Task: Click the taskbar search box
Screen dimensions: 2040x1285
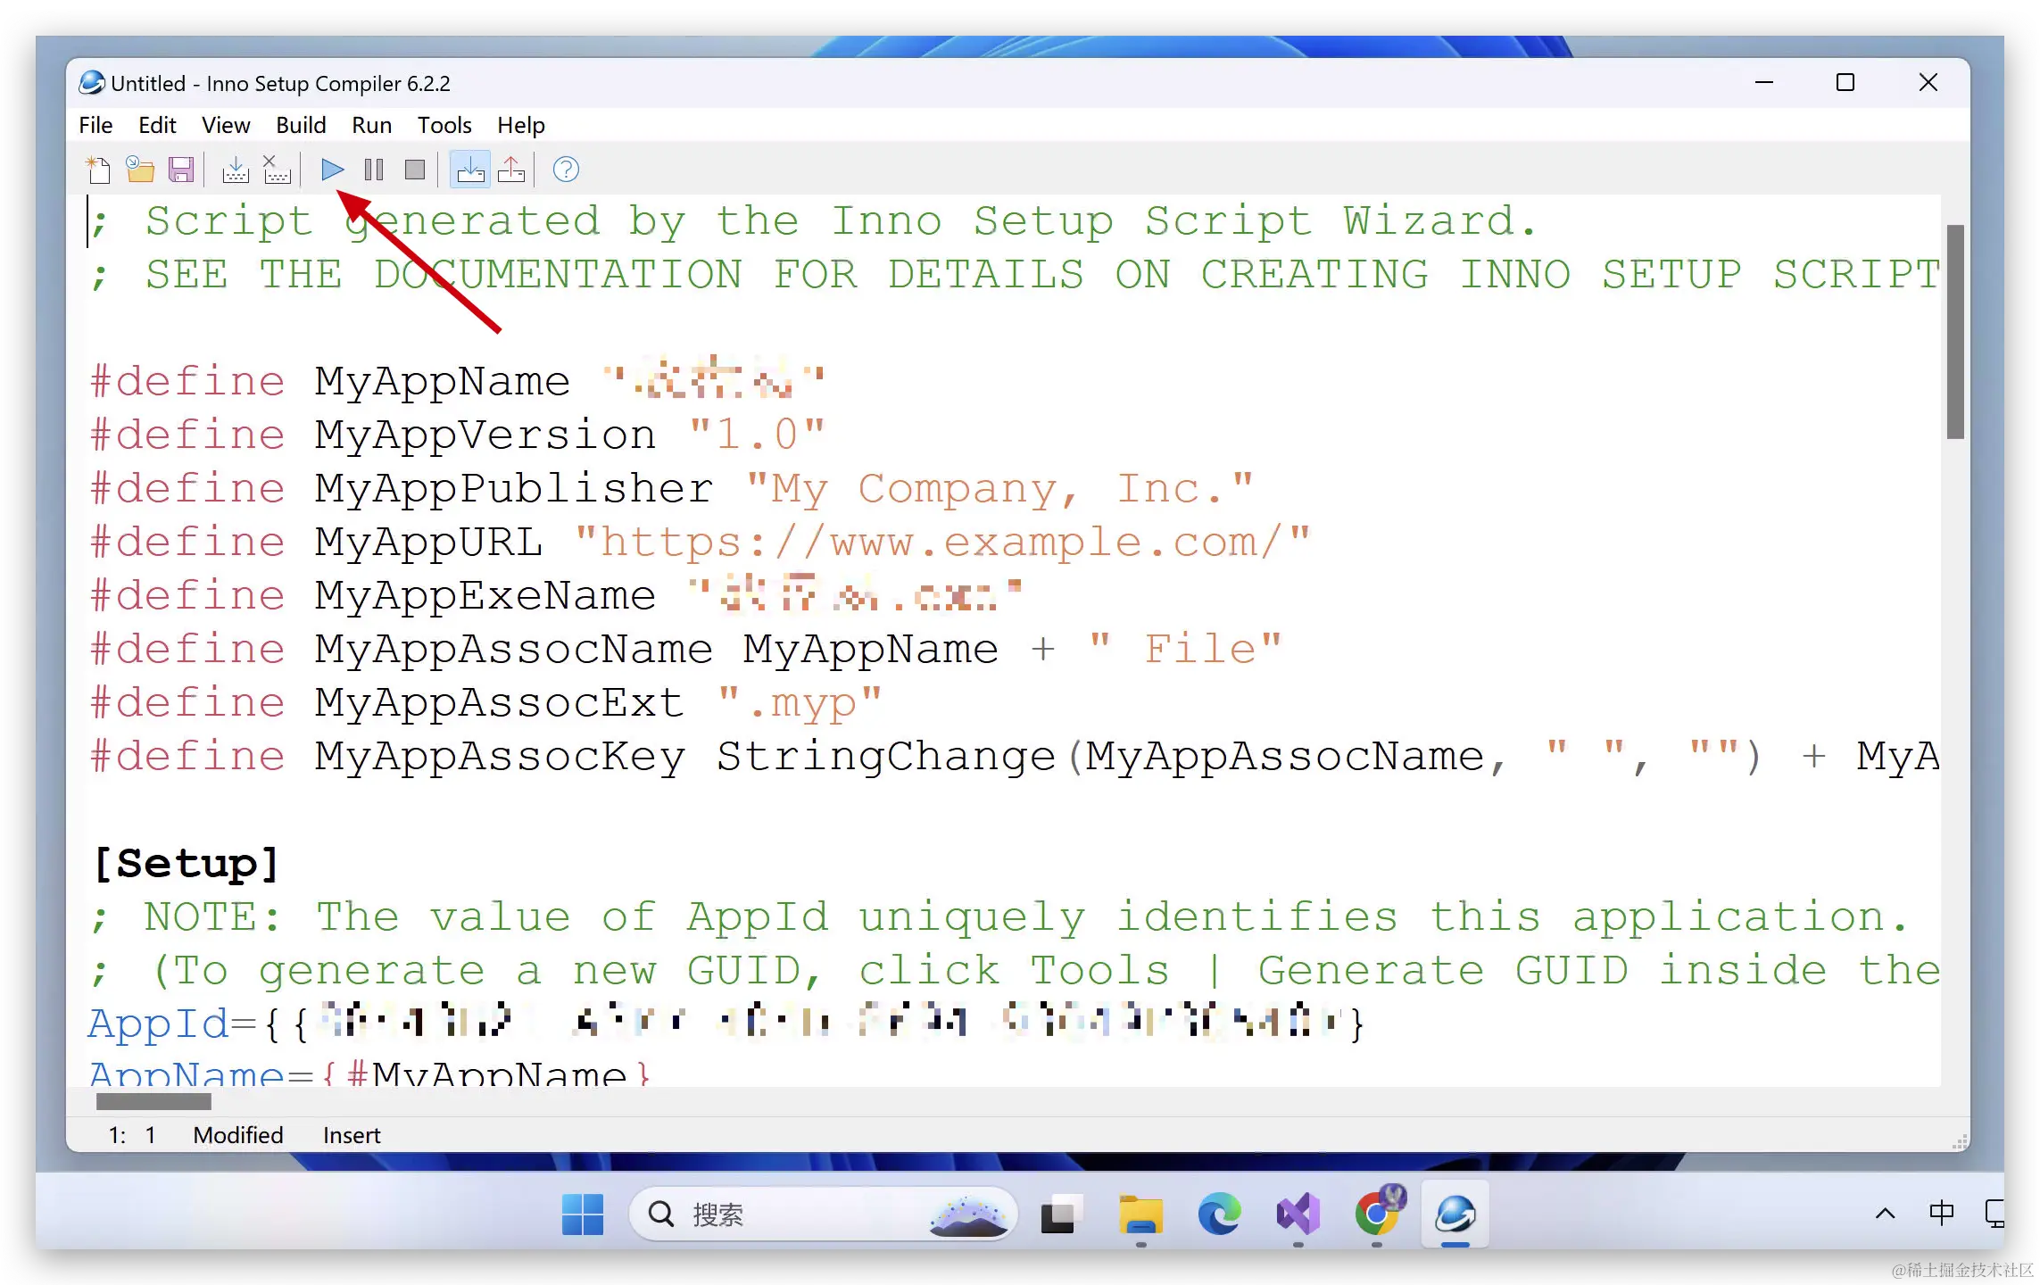Action: (823, 1214)
